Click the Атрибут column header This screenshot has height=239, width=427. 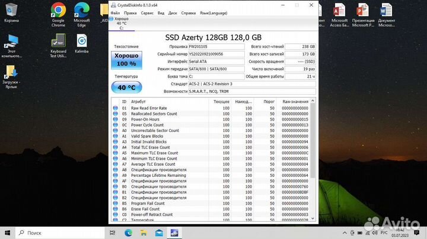(x=138, y=102)
